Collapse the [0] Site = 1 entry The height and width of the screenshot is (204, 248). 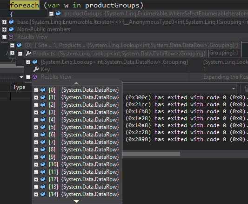click(x=13, y=46)
